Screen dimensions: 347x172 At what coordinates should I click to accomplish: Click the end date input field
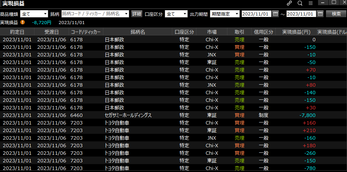point(302,14)
